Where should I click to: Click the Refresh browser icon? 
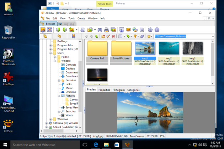[142, 36]
